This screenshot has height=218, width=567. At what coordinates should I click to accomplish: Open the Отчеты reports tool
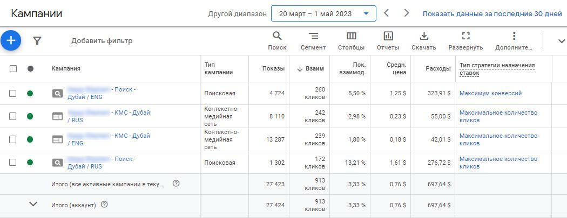[388, 40]
